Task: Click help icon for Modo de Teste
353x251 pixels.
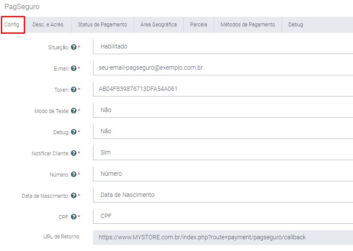Action: pos(74,111)
